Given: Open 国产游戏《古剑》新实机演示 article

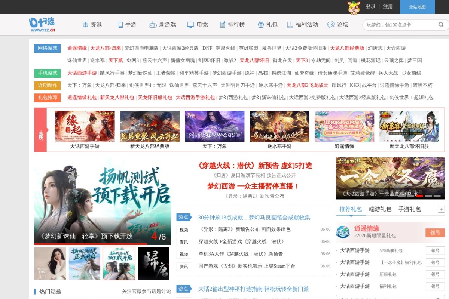Looking at the screenshot, I should [247, 266].
